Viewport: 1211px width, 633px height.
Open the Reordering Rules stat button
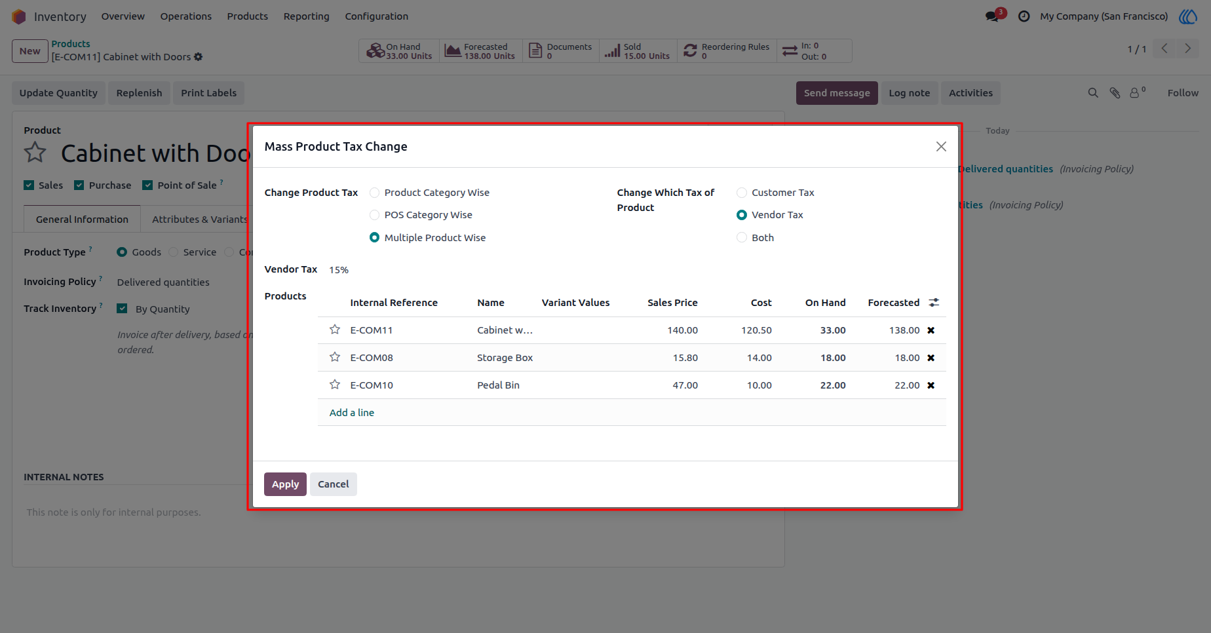point(727,51)
